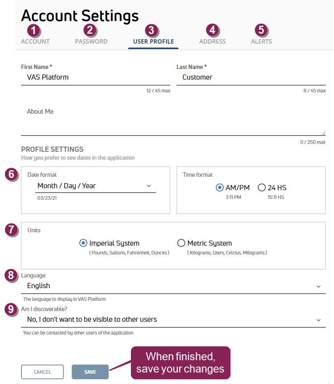The image size is (334, 384).
Task: Click the number 9 callout badge
Action: [x=12, y=309]
